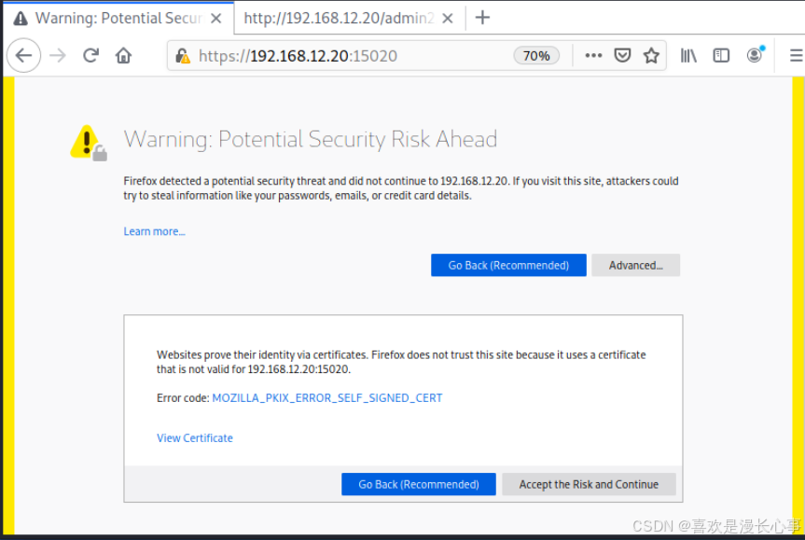Open the page actions three-dot menu

click(x=593, y=55)
